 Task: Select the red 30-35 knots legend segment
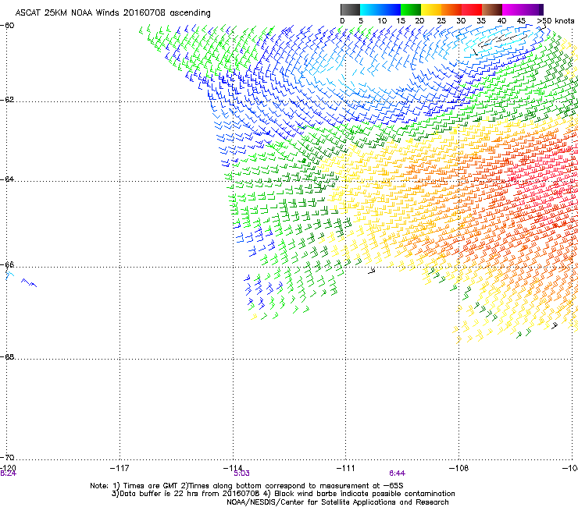tap(472, 9)
